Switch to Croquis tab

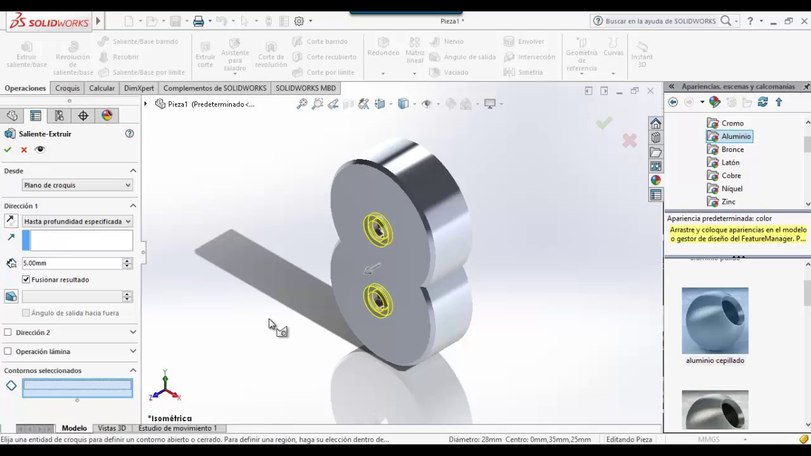tap(67, 88)
